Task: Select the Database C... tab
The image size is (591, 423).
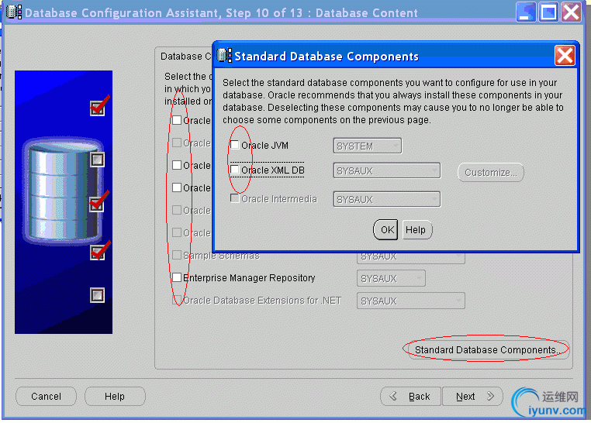Action: point(186,56)
